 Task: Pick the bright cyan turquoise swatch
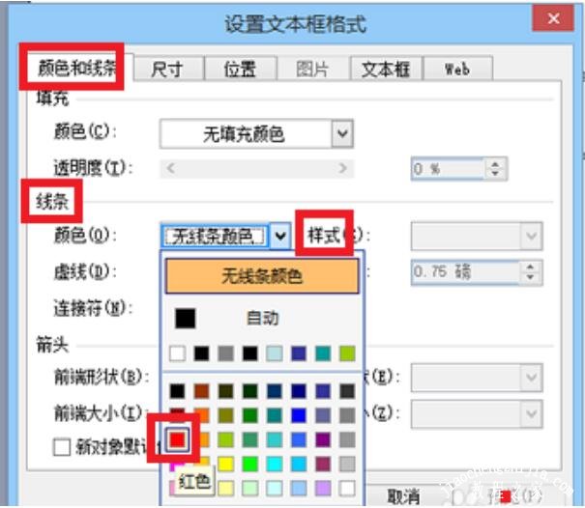[x=275, y=464]
